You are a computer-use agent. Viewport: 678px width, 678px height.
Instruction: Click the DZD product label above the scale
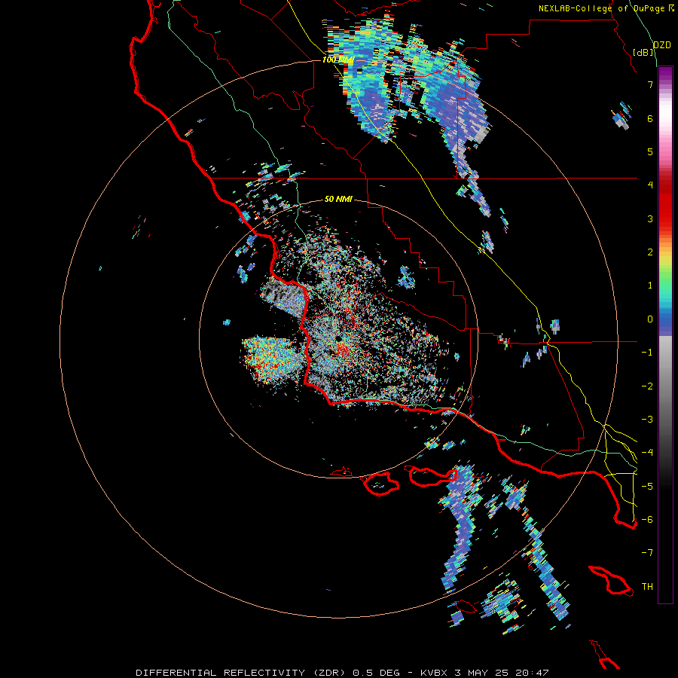click(x=661, y=45)
